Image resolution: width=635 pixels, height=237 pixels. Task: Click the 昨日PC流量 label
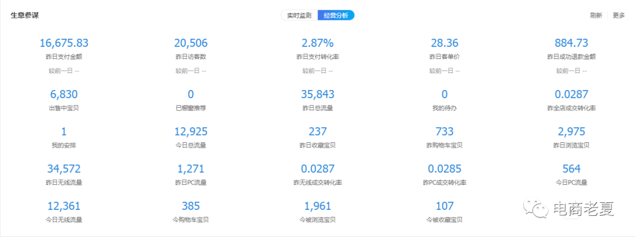pos(190,182)
